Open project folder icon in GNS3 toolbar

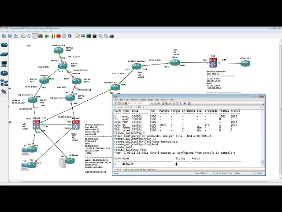(10, 36)
